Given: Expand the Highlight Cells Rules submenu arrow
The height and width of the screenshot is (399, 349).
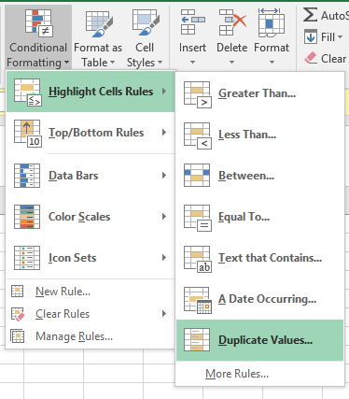Looking at the screenshot, I should pyautogui.click(x=164, y=92).
